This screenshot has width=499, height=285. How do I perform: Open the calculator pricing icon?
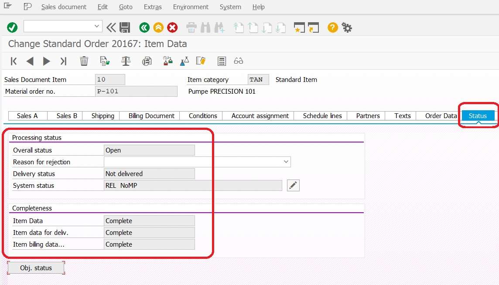coord(221,61)
